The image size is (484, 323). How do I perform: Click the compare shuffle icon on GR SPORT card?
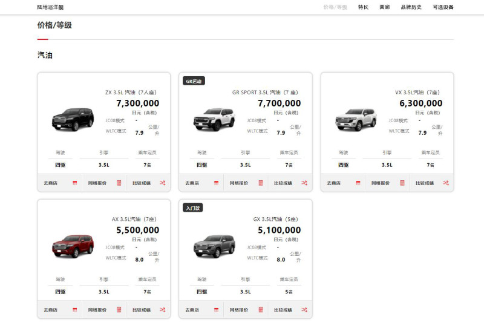[x=304, y=183]
